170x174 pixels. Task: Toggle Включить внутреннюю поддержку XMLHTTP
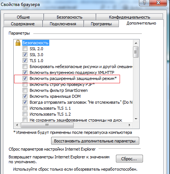pyautogui.click(x=25, y=72)
